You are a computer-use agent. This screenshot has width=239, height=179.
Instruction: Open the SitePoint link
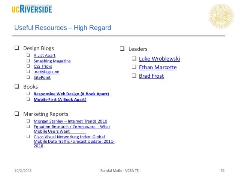42,77
